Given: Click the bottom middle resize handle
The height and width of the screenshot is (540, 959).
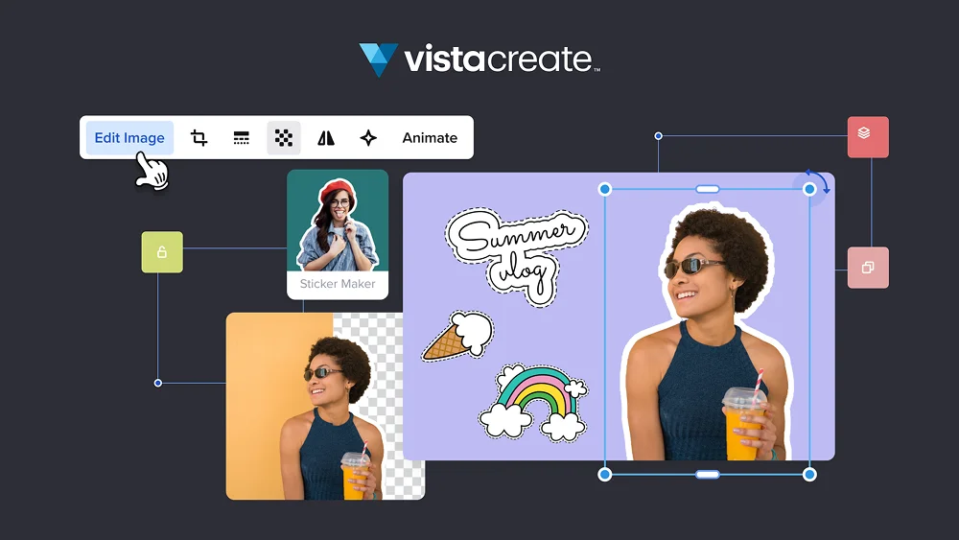Looking at the screenshot, I should click(708, 474).
